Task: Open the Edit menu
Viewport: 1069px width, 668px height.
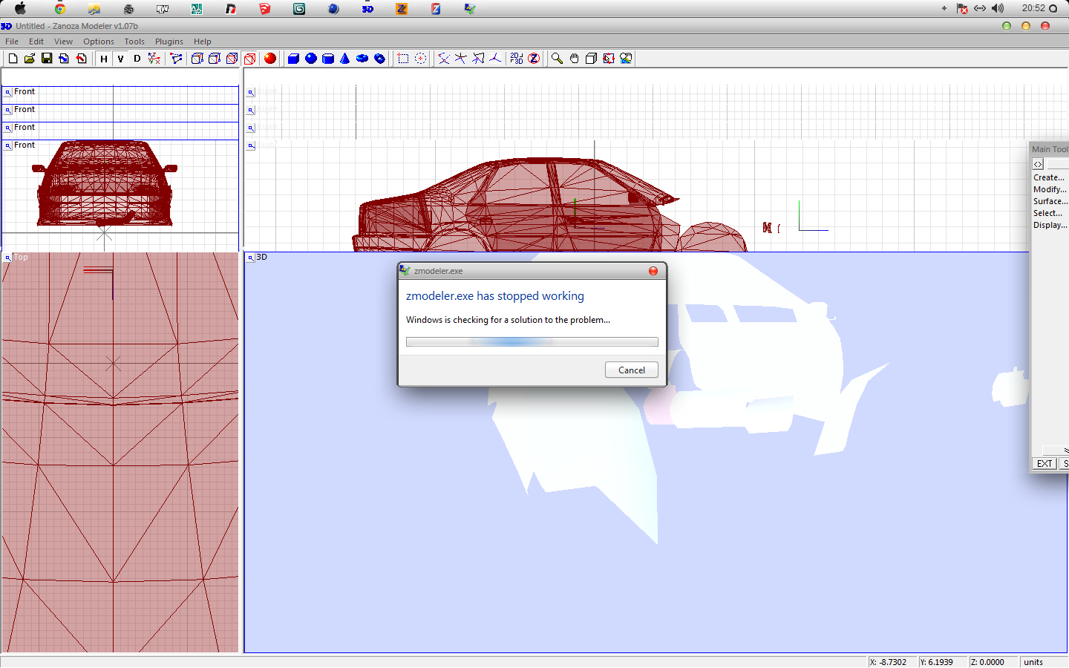Action: tap(36, 42)
